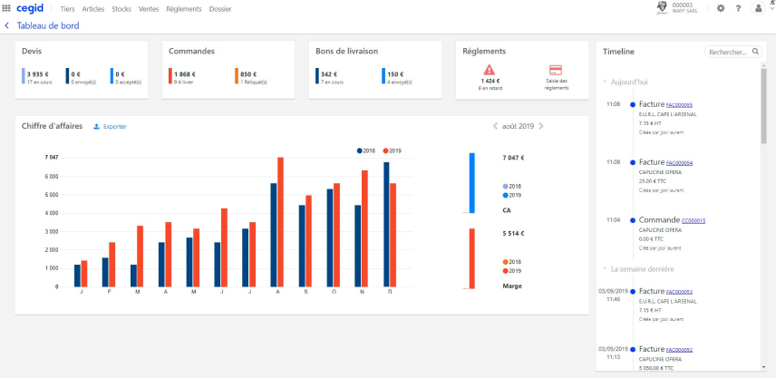Toggle the 2018 legend entry for Marge
Image resolution: width=776 pixels, height=378 pixels.
511,262
